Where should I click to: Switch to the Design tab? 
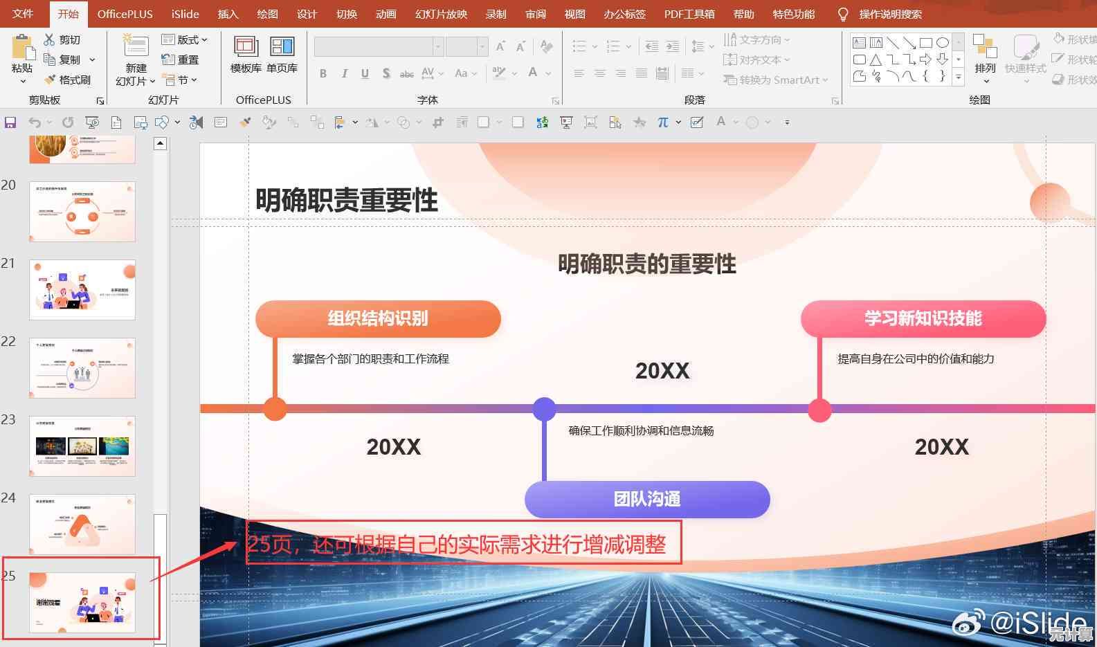click(307, 14)
